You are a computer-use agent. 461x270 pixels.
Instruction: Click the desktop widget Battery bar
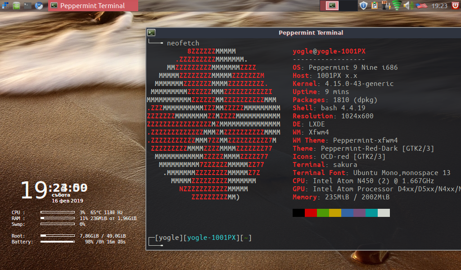click(x=58, y=242)
